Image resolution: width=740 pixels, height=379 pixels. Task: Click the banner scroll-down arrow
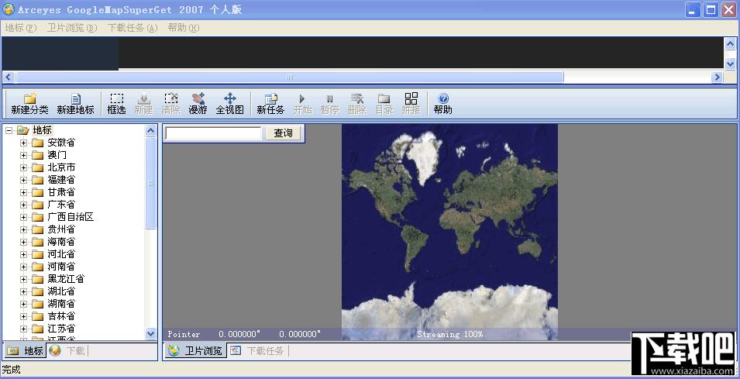coord(731,64)
